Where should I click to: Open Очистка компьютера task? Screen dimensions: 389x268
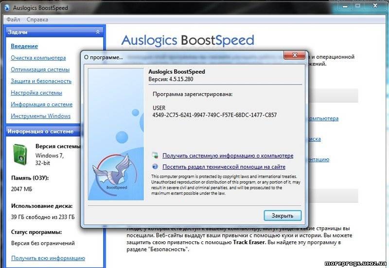click(x=38, y=58)
